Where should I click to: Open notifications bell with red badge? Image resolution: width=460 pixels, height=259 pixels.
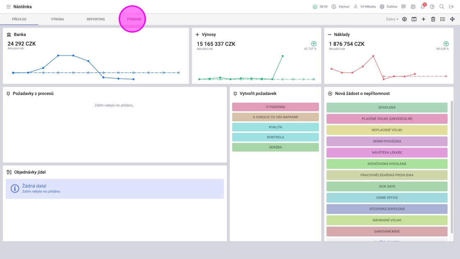click(423, 6)
